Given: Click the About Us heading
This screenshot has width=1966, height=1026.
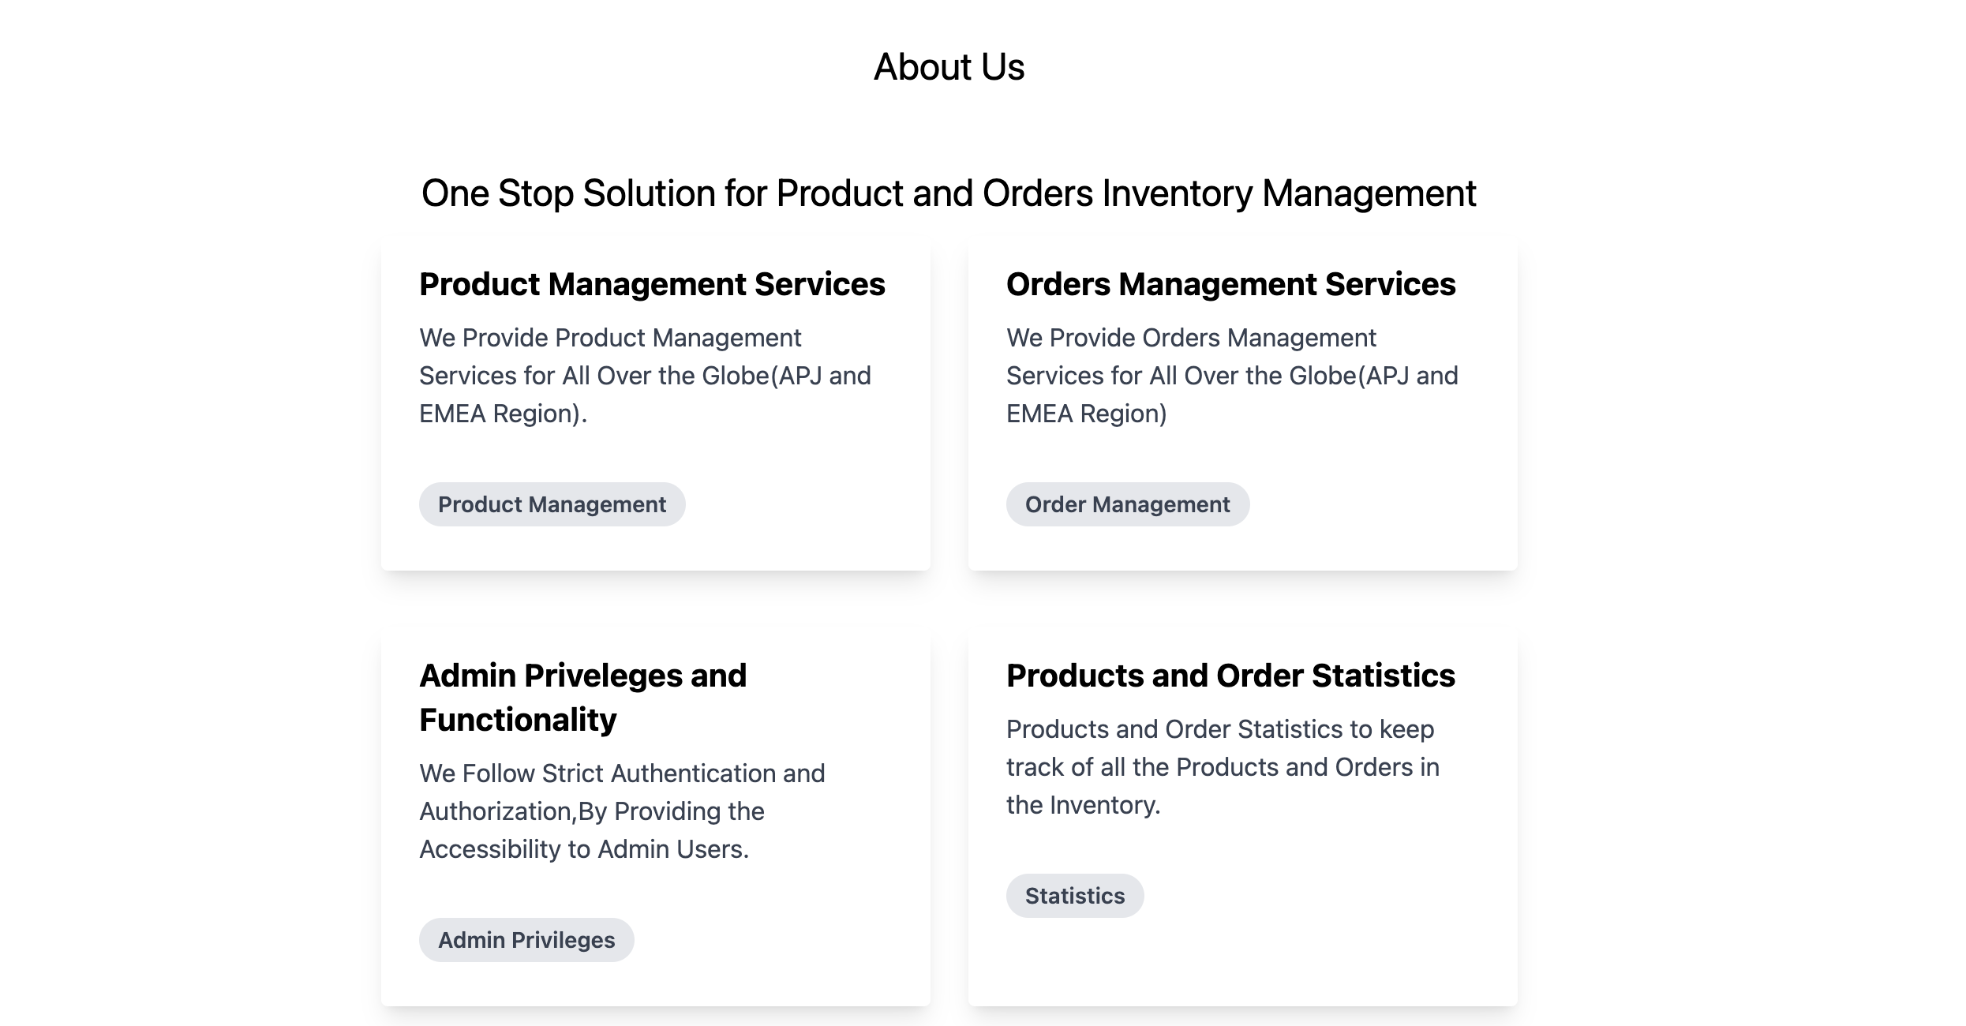Looking at the screenshot, I should (949, 66).
